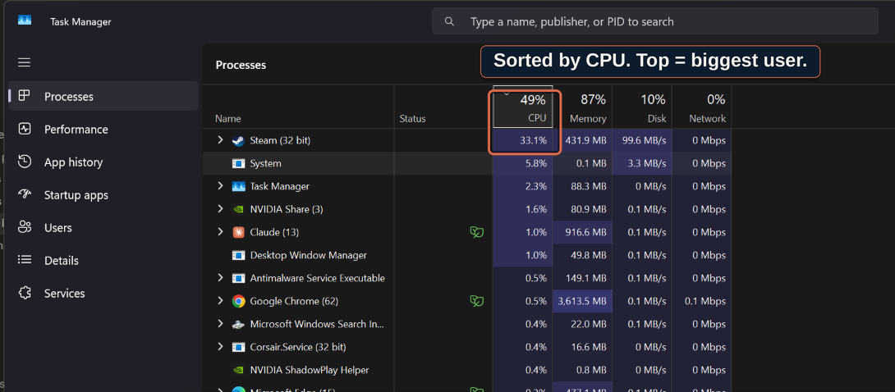Screen dimensions: 895x392
Task: Sort processes by Memory column
Action: pos(582,107)
